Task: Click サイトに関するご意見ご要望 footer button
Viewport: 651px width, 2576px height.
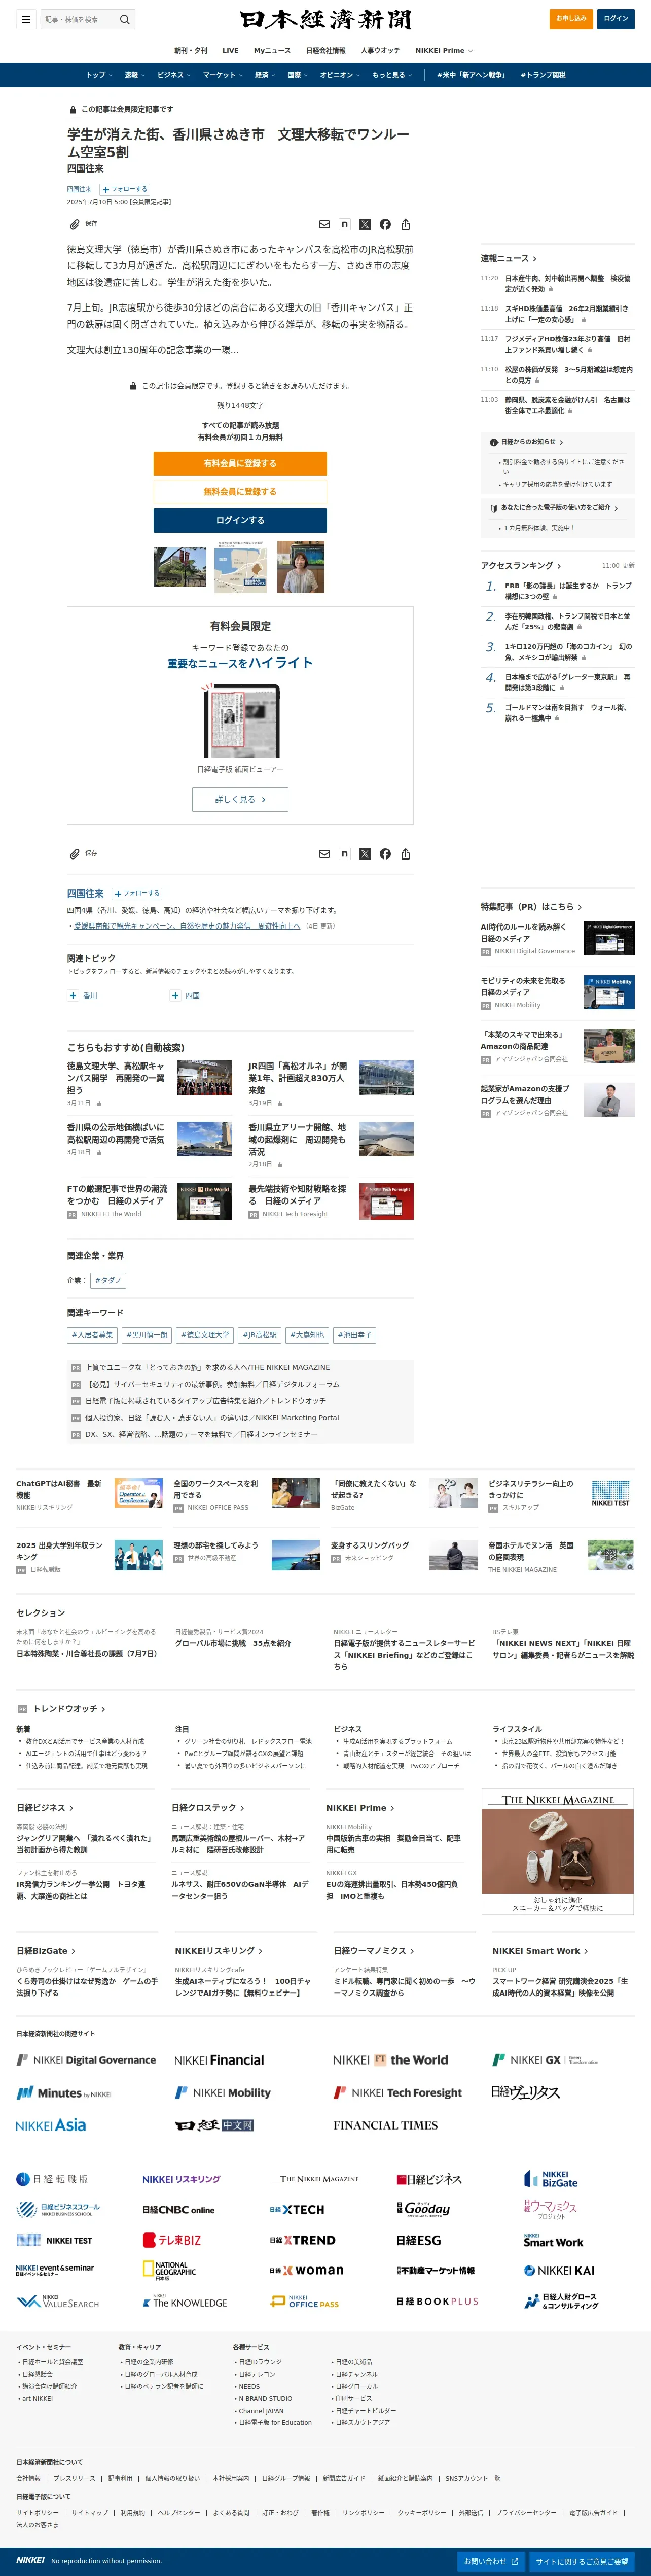Action: 582,2561
